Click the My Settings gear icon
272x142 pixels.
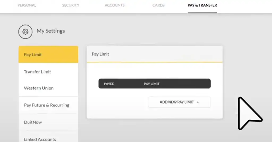pos(25,32)
